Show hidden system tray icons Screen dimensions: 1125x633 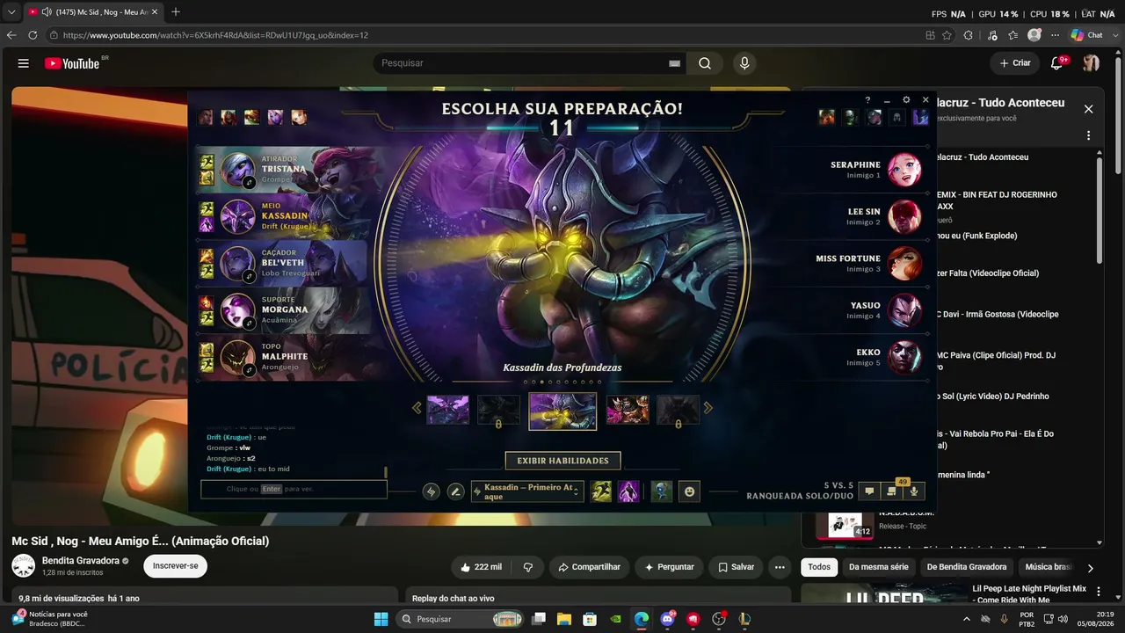[967, 619]
